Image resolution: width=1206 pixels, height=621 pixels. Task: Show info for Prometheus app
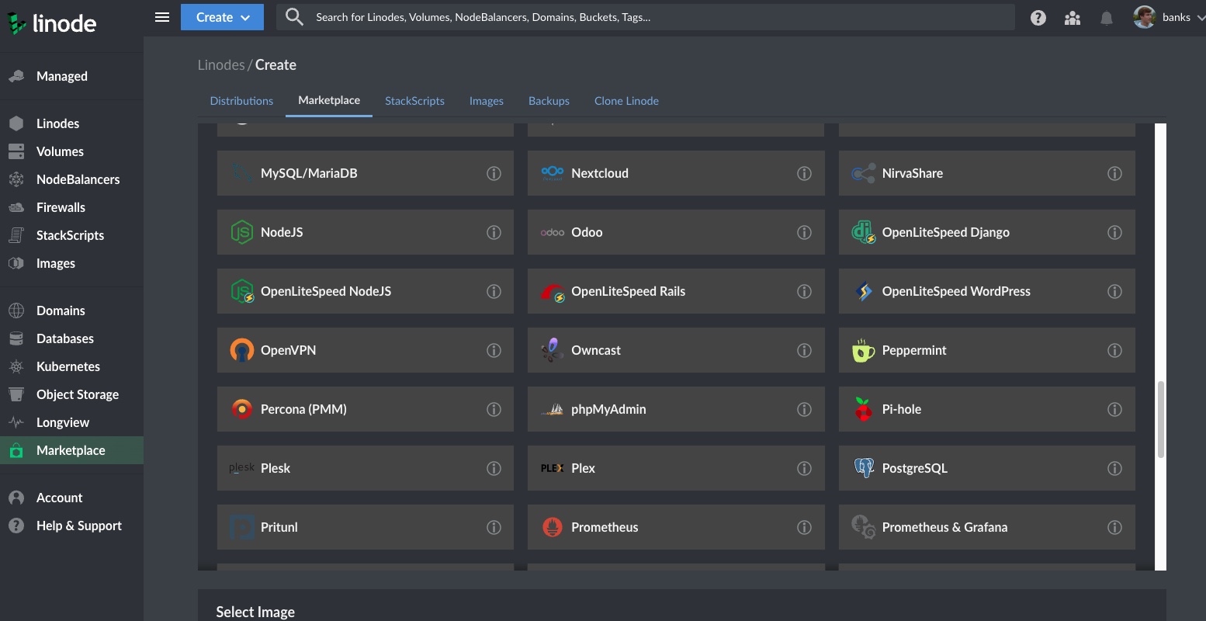(x=804, y=527)
